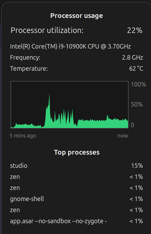The height and width of the screenshot is (234, 151).
Task: Select the studio process row
Action: tap(76, 166)
